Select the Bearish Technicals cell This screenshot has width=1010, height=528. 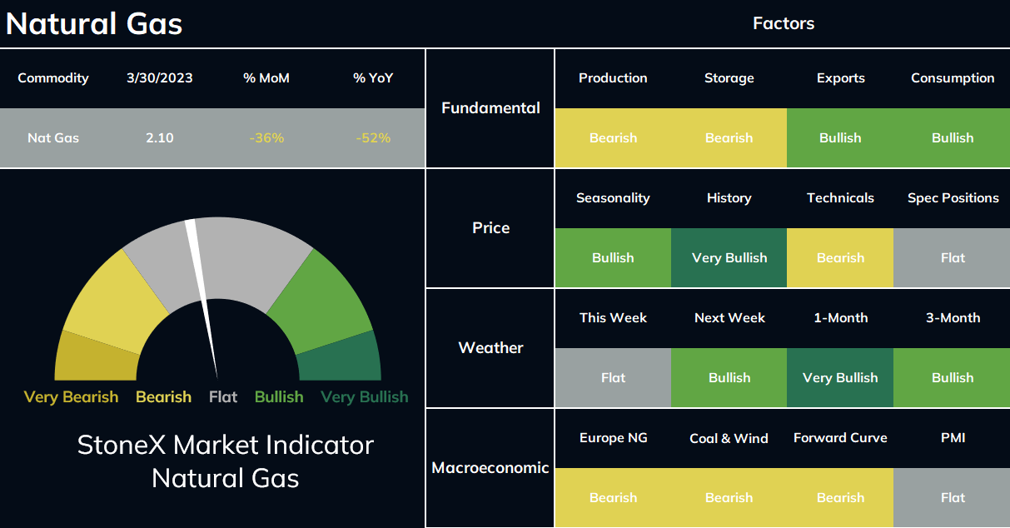tap(840, 258)
